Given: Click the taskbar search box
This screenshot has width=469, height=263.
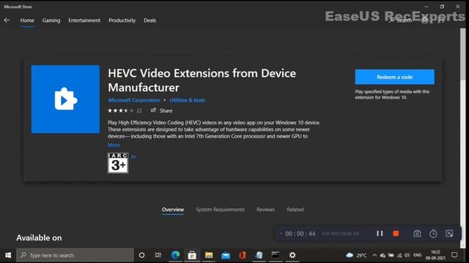Looking at the screenshot, I should click(75, 255).
